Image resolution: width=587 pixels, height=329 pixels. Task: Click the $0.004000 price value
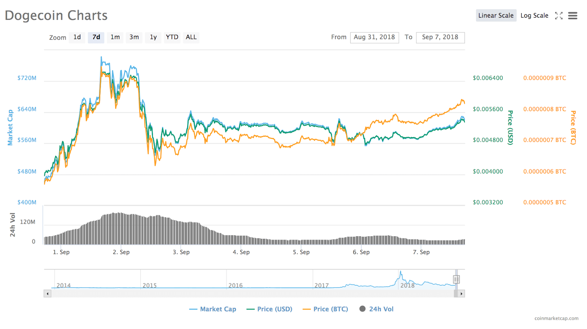488,172
